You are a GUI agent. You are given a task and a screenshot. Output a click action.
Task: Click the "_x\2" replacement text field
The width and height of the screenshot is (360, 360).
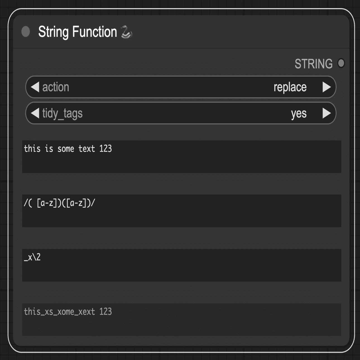click(x=181, y=265)
